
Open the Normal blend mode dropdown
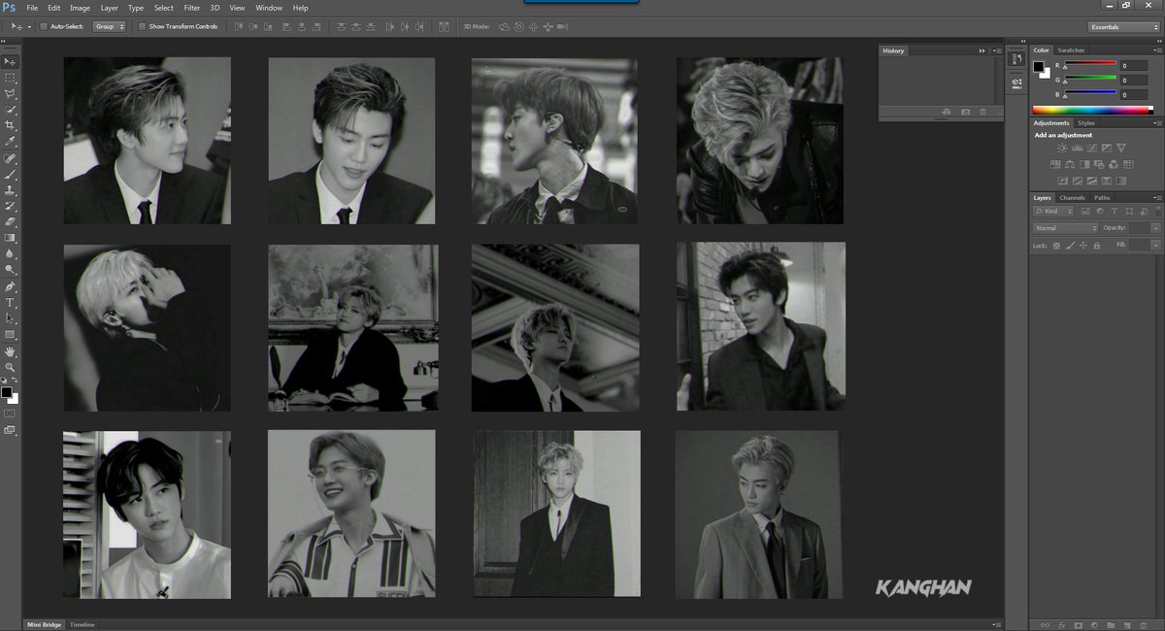coord(1065,228)
